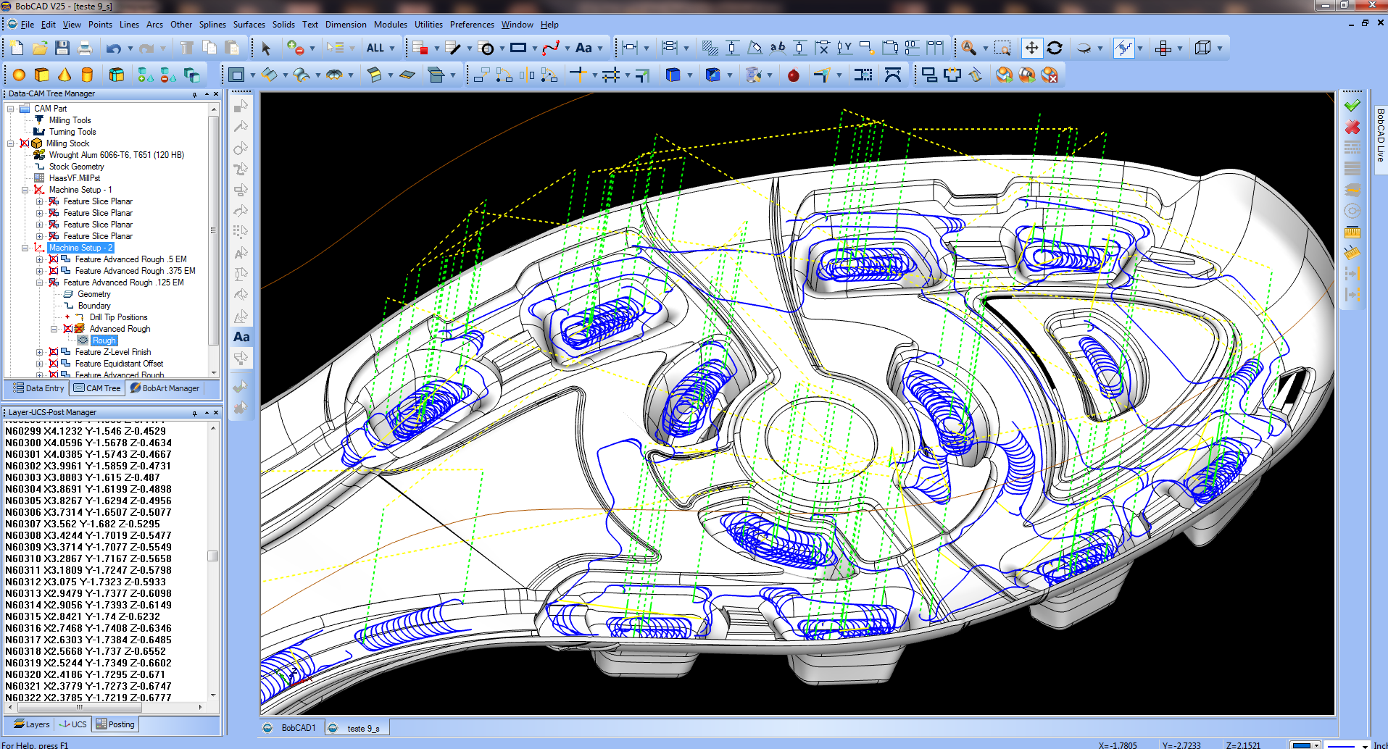Switch to the BobCAD1 document tab
The width and height of the screenshot is (1388, 749).
pyautogui.click(x=291, y=728)
